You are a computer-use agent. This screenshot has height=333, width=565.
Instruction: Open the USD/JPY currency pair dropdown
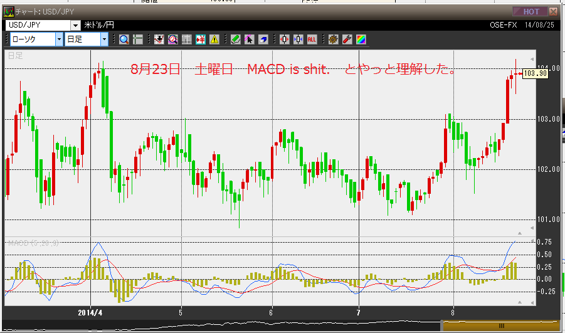click(75, 25)
